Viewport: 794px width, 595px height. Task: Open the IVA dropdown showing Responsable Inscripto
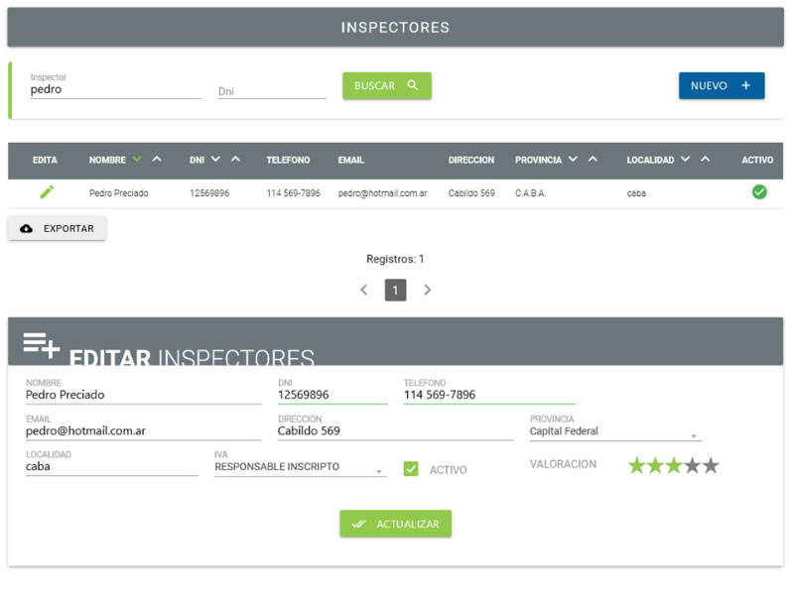[300, 467]
